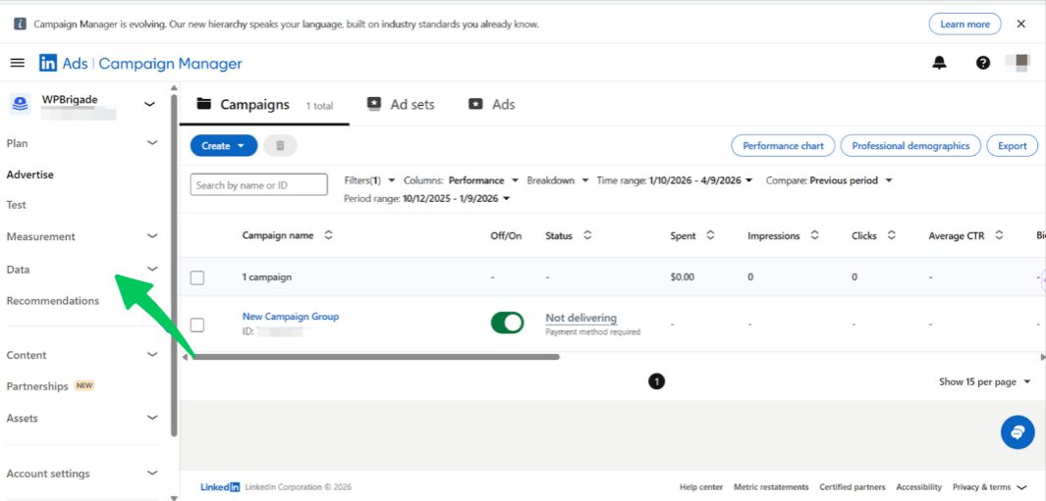Open the chat support bubble
Viewport: 1046px width, 501px height.
pyautogui.click(x=1018, y=431)
